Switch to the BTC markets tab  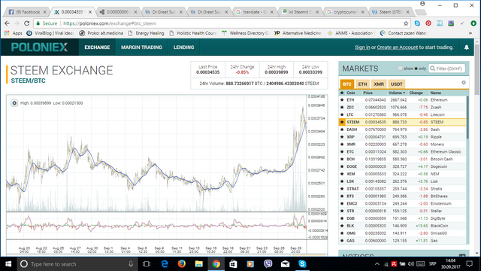(x=347, y=84)
